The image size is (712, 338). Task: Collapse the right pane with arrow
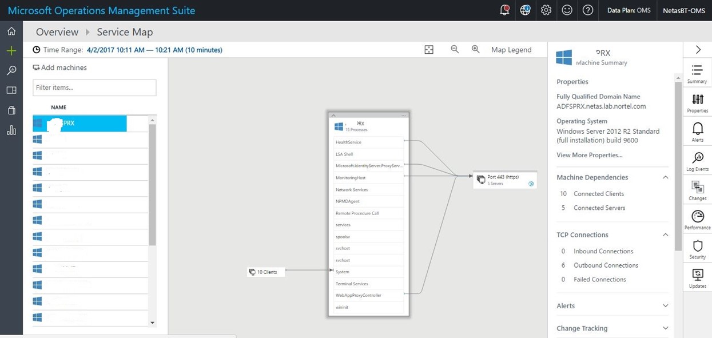698,50
